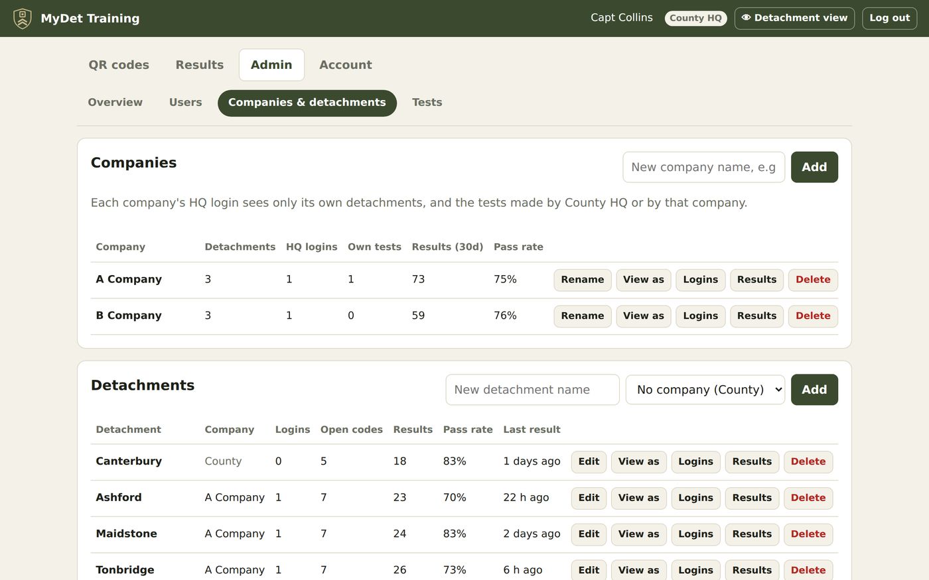This screenshot has width=929, height=580.
Task: Open the Overview sub-tab
Action: coord(115,103)
